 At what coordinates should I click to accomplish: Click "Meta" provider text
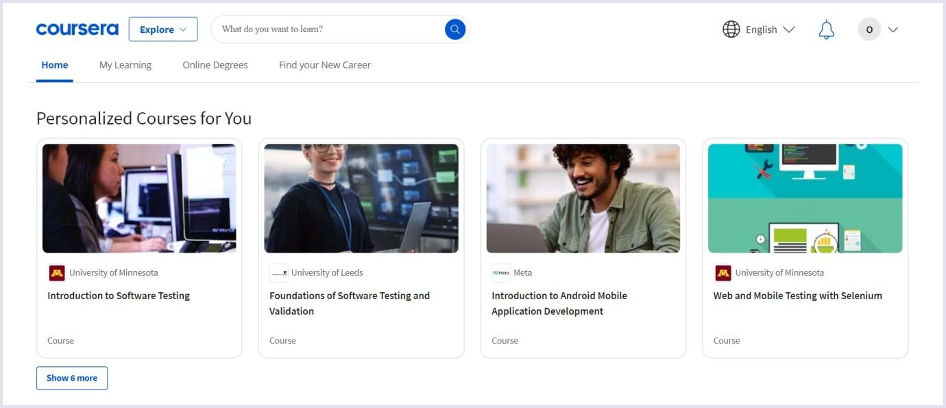(522, 272)
